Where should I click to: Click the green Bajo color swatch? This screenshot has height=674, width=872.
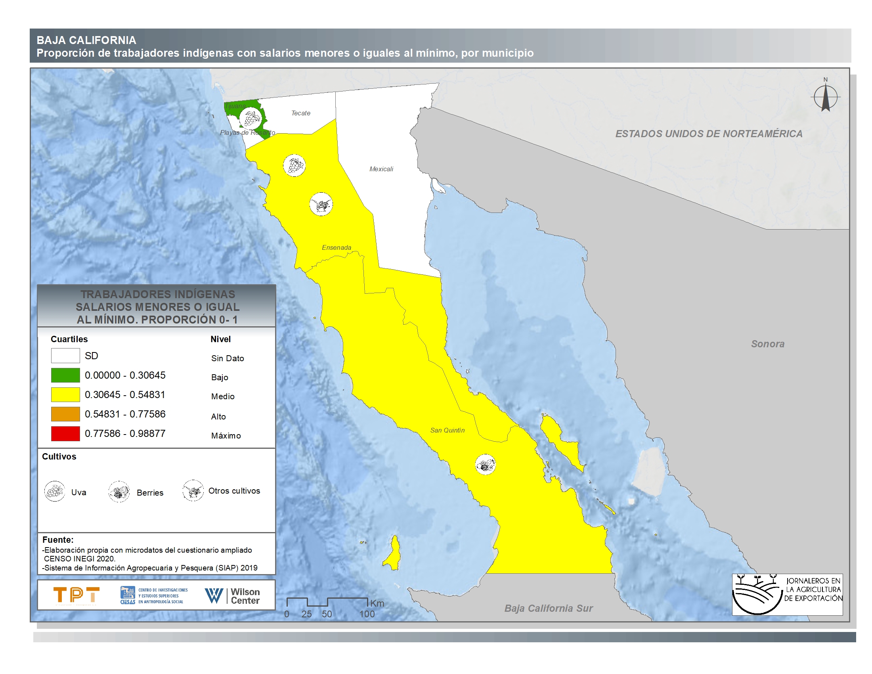(65, 375)
